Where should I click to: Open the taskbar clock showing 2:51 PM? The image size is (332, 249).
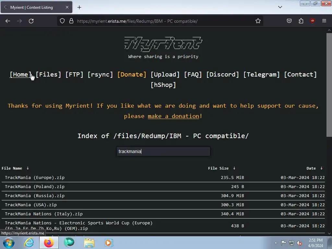tap(315, 243)
